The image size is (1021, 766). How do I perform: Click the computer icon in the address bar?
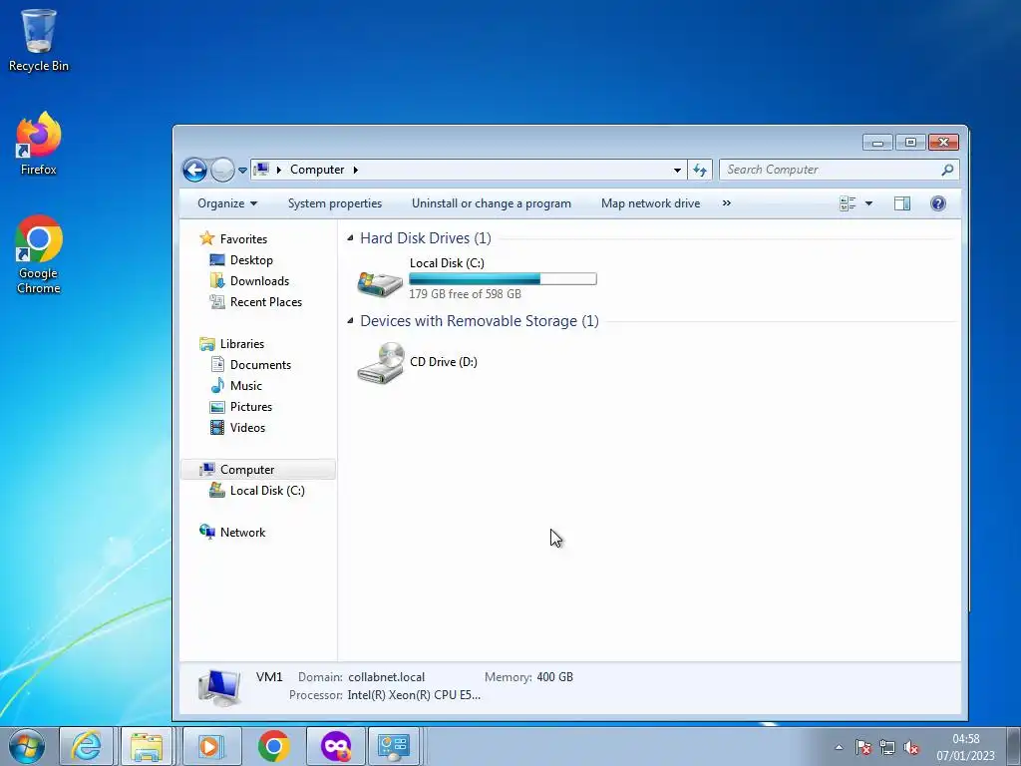(261, 170)
